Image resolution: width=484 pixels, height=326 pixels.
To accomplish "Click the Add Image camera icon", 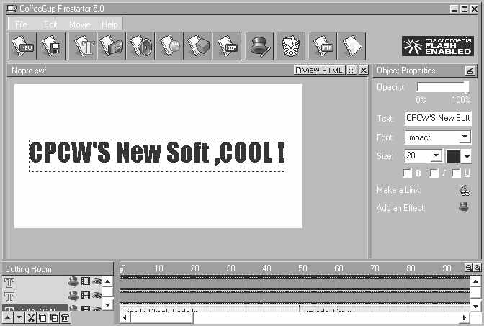I will tap(113, 46).
